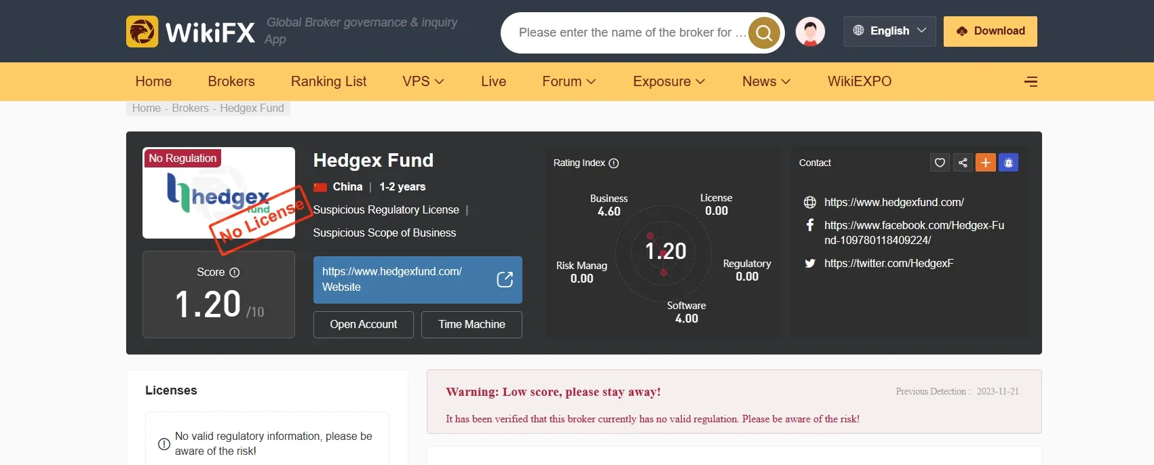This screenshot has height=465, width=1154.
Task: Click the Open Account button
Action: click(364, 325)
